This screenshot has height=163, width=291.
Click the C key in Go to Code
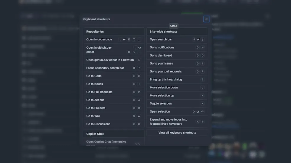click(x=139, y=76)
